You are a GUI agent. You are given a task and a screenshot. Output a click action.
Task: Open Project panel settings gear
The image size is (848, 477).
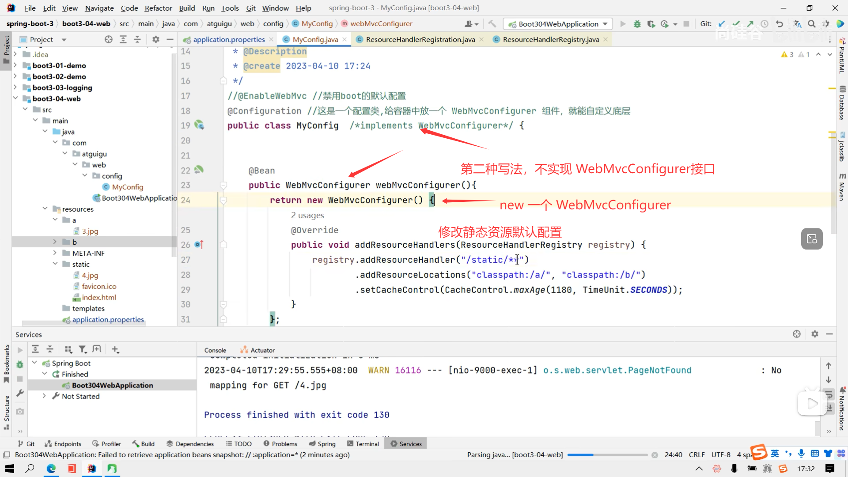pyautogui.click(x=155, y=39)
